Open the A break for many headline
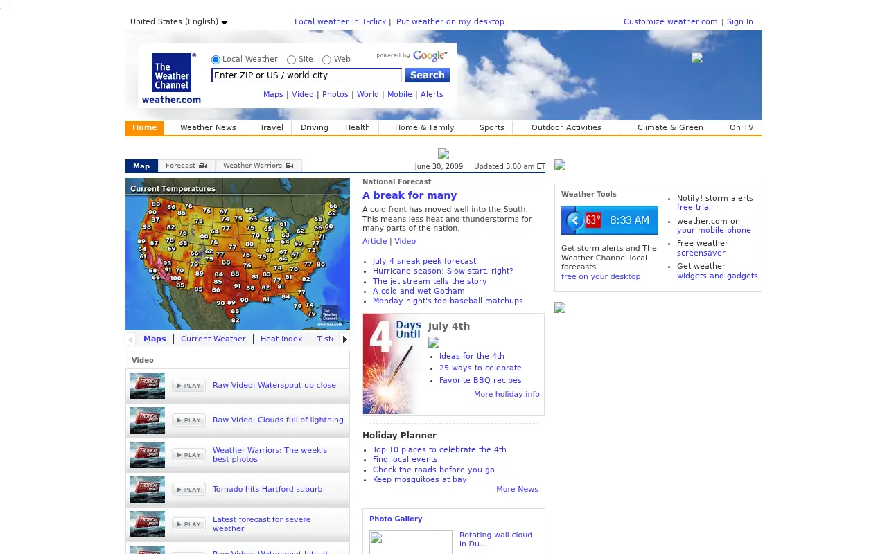Viewport: 887px width, 554px height. (410, 195)
